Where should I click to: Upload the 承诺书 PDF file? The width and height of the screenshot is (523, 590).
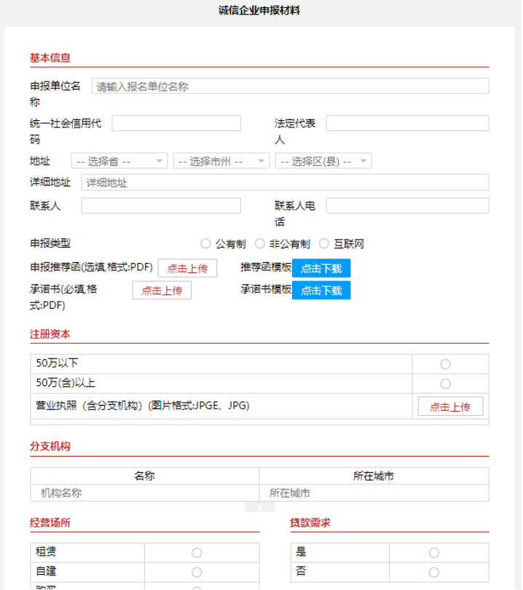(x=162, y=291)
